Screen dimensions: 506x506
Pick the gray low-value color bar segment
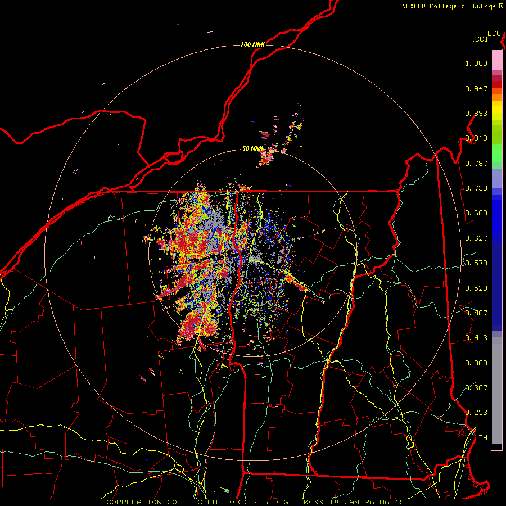click(x=496, y=391)
